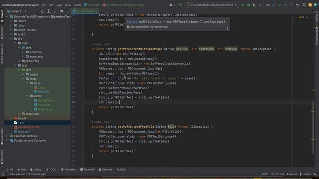The image size is (319, 179).
Task: Open Bookmarks side tab
Action: point(2,136)
